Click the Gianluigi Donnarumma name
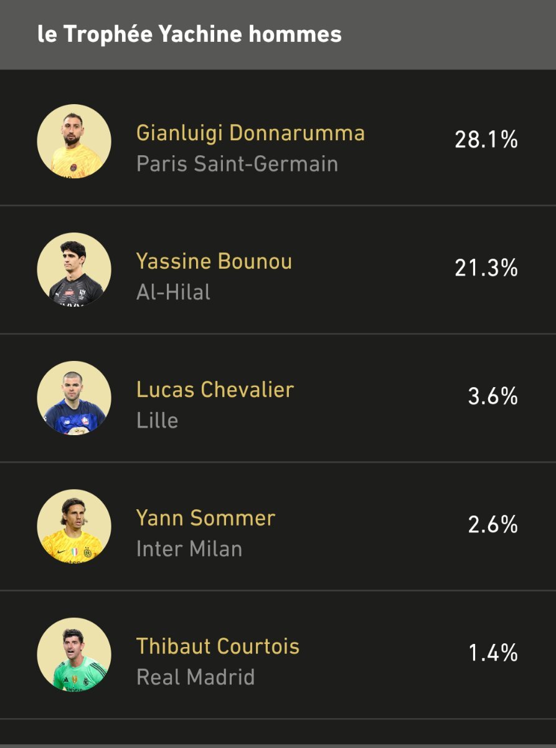This screenshot has height=748, width=556. (x=250, y=133)
